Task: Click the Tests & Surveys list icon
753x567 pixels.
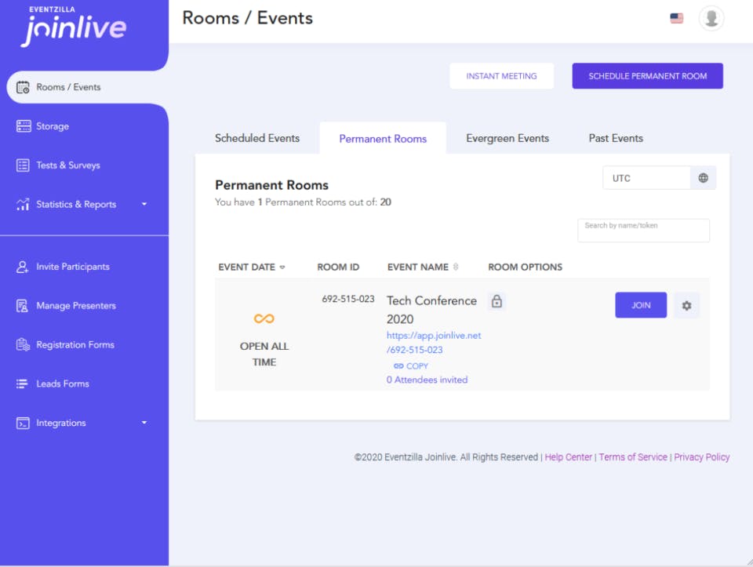Action: click(x=23, y=165)
